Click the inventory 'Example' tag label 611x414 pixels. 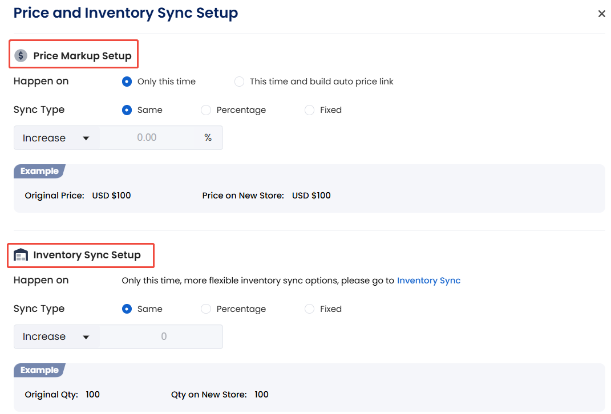[x=39, y=370]
